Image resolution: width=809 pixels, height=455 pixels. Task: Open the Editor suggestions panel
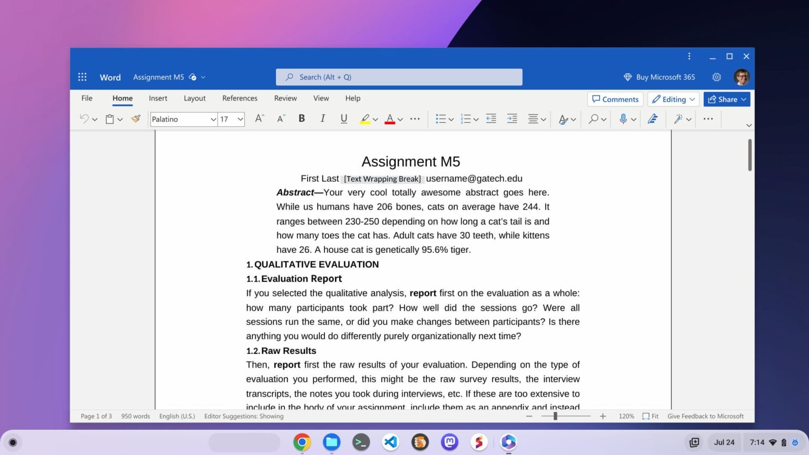[653, 118]
